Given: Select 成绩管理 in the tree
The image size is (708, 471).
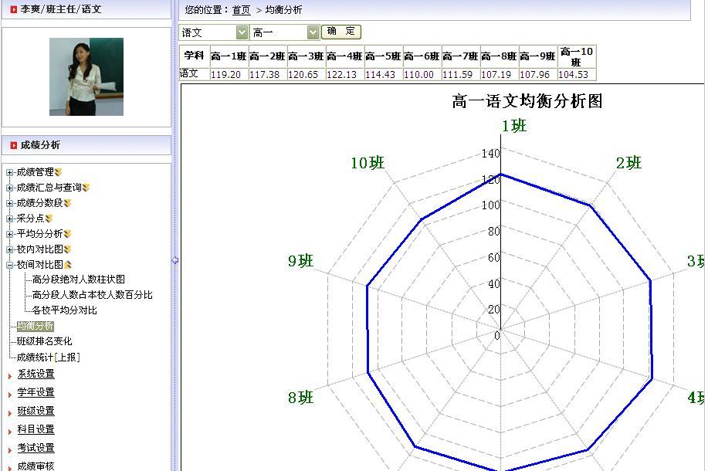Looking at the screenshot, I should point(36,172).
